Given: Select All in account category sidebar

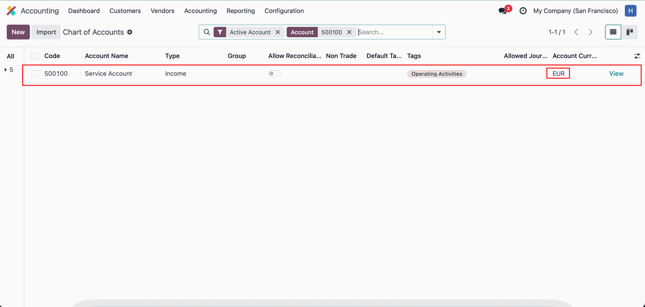Looking at the screenshot, I should click(x=10, y=56).
